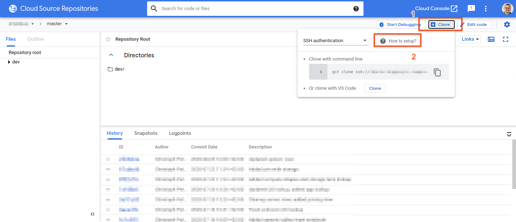Switch to the Outline tab
This screenshot has width=516, height=222.
(x=35, y=39)
